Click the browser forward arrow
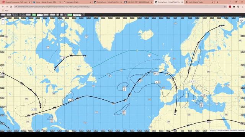Screen dimensions: 245x137 click(x=7, y=7)
